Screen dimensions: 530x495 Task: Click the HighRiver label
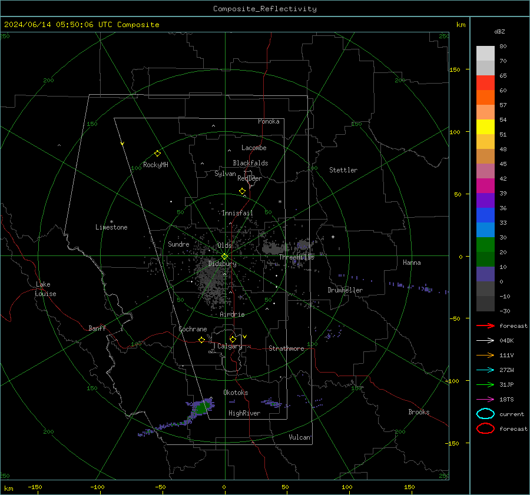(x=244, y=413)
